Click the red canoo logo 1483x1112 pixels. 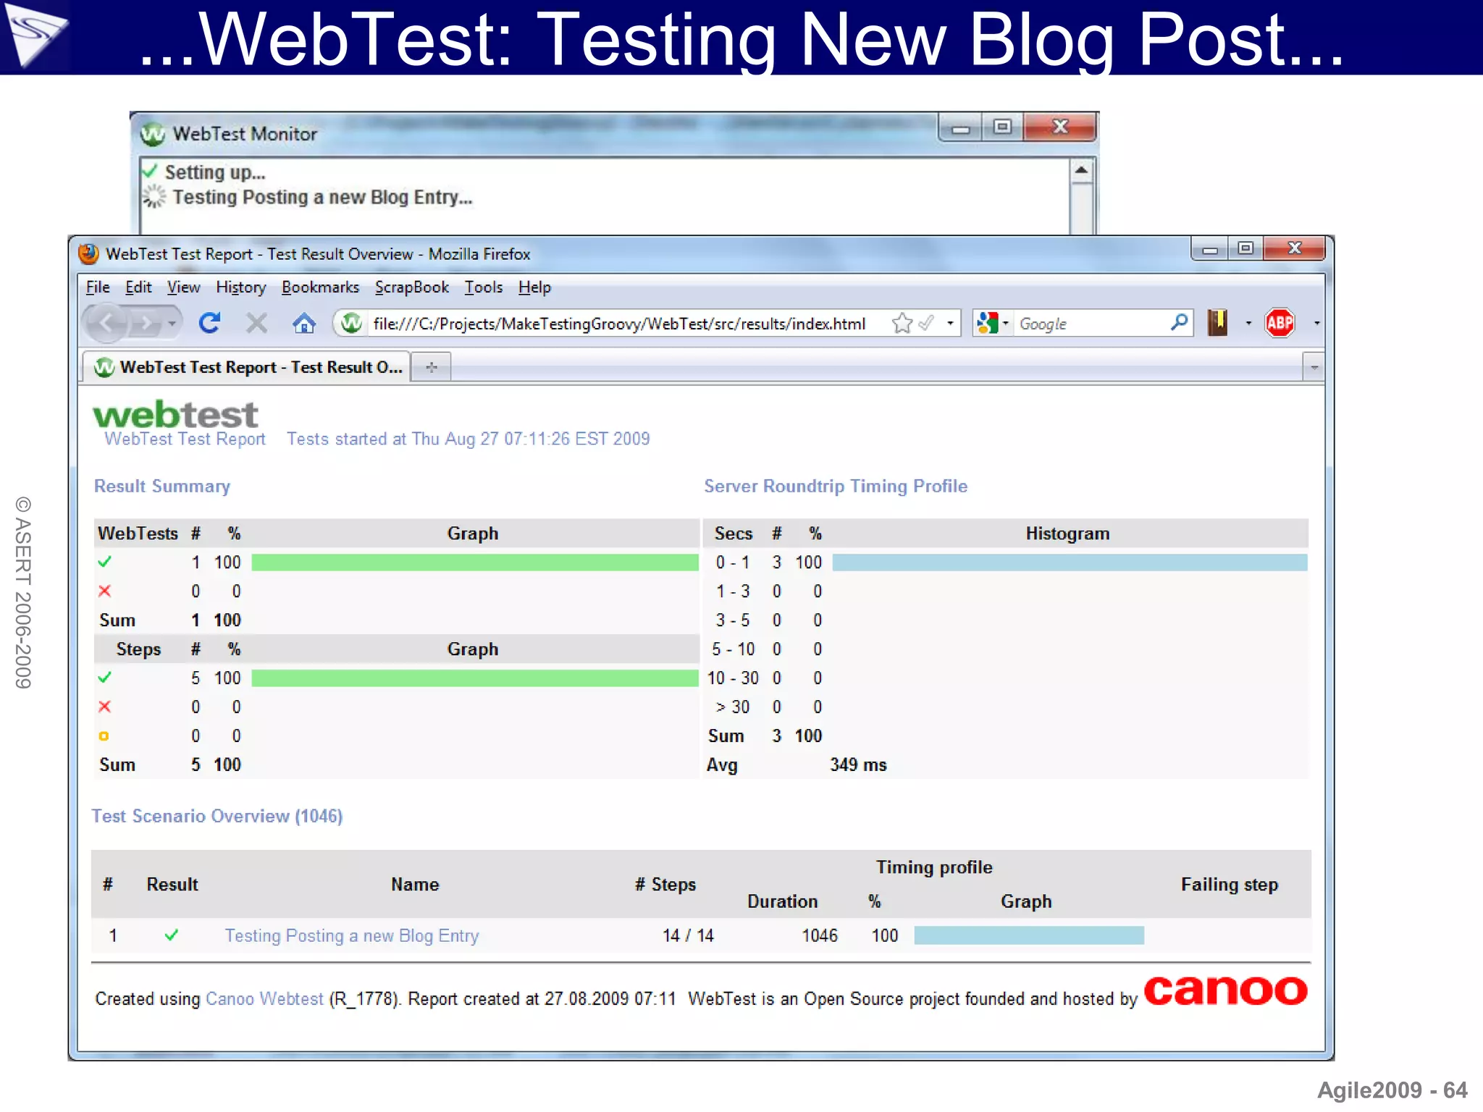1225,991
